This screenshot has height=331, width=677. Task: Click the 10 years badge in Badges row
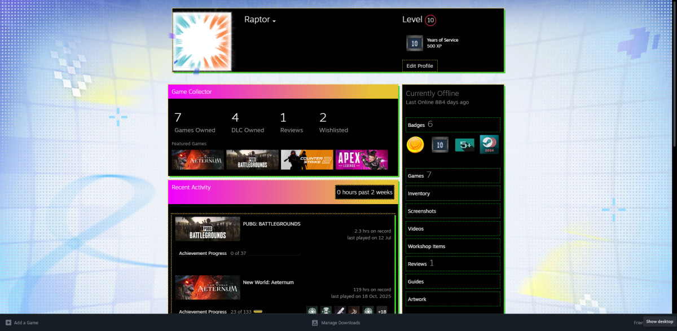click(x=440, y=145)
